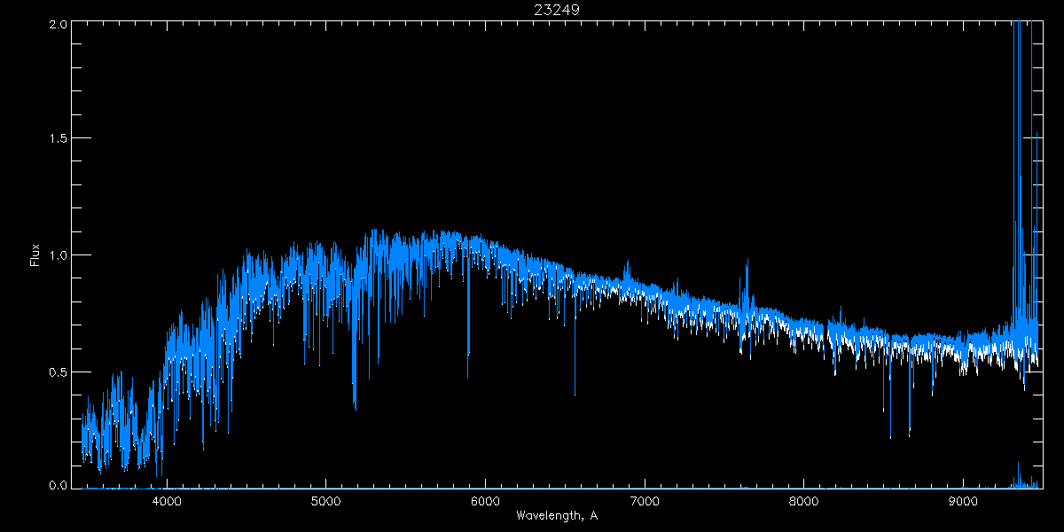The width and height of the screenshot is (1064, 532).
Task: Pick the 7000 x-axis tick label
Action: (x=645, y=500)
